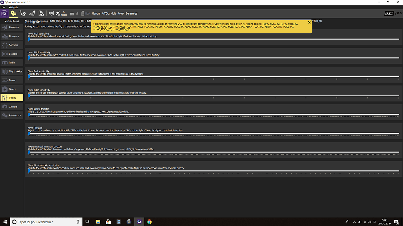Click the Hover Roll sensitivity slider
403x226 pixels.
pyautogui.click(x=214, y=39)
